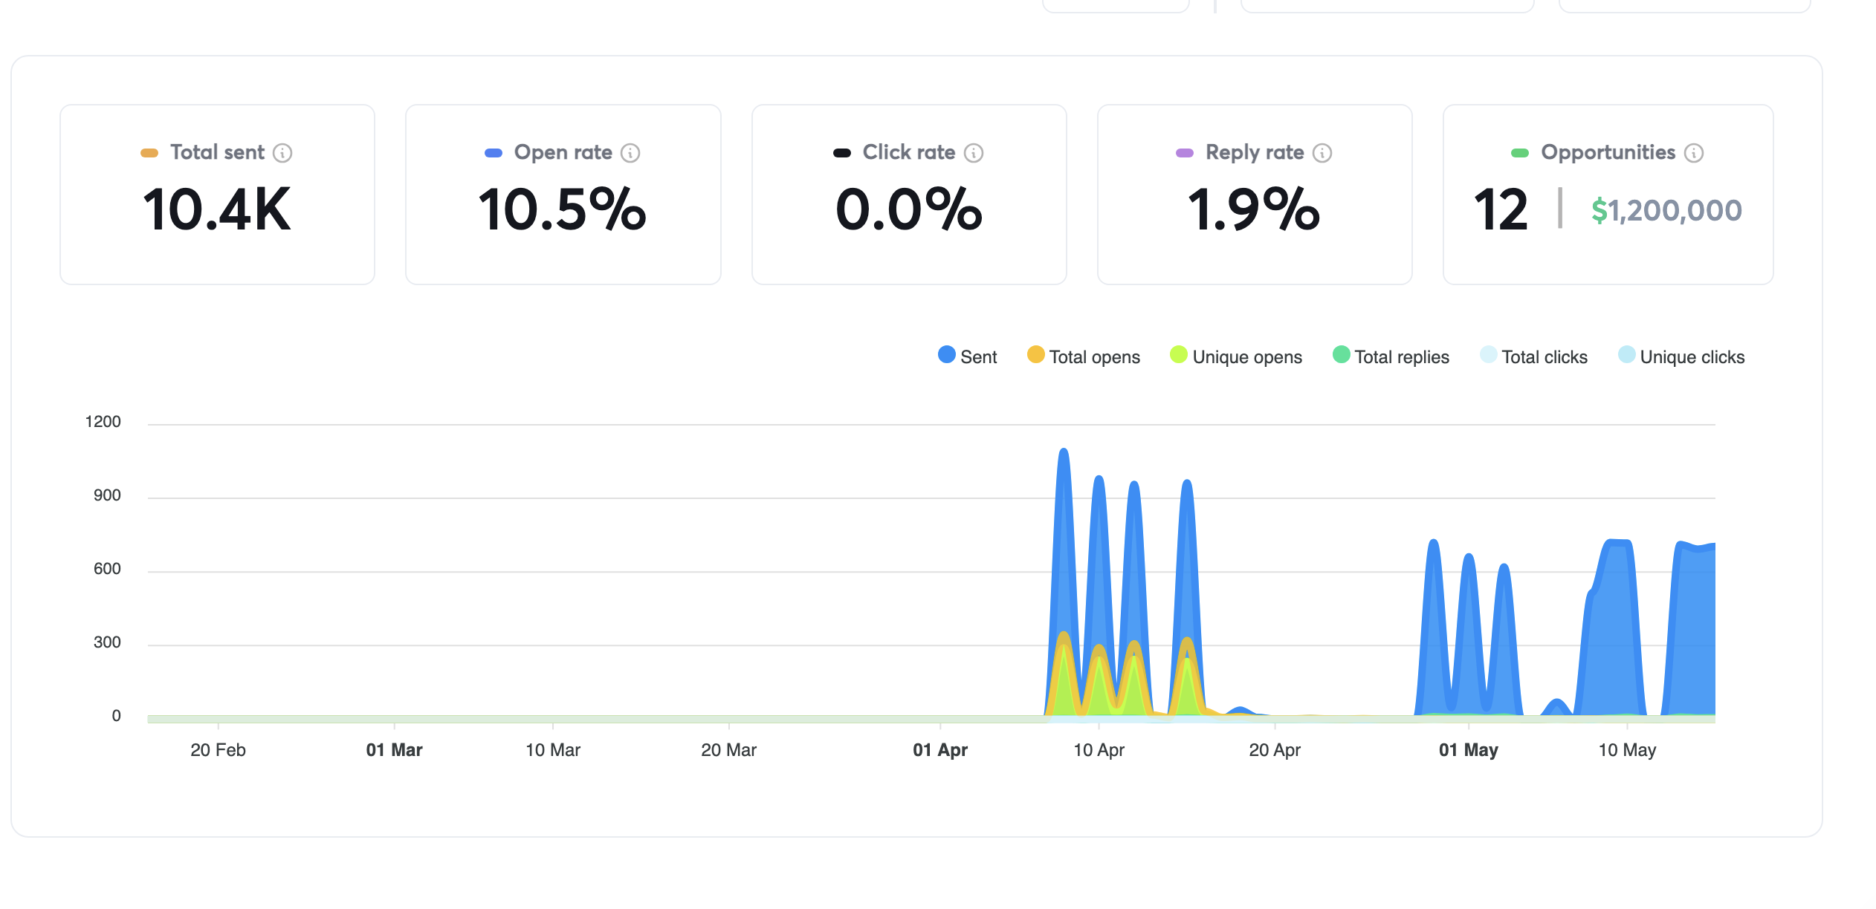Image resolution: width=1876 pixels, height=909 pixels.
Task: Click the 900 y-axis value
Action: pos(107,495)
